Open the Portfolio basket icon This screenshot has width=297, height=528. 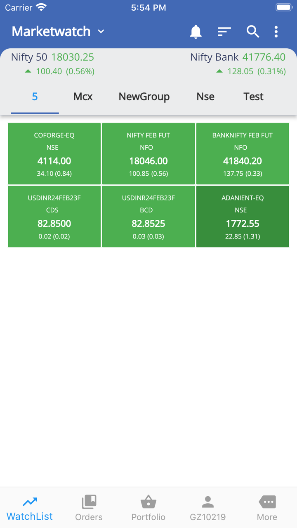[148, 502]
